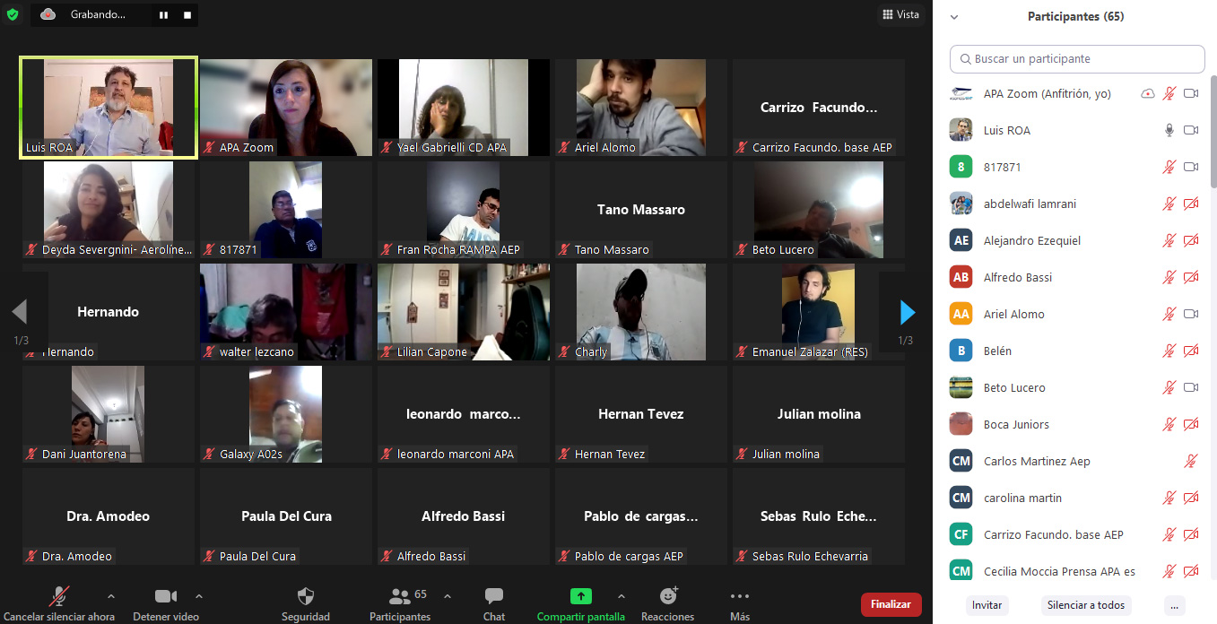
Task: Open the Chat panel
Action: click(x=493, y=603)
